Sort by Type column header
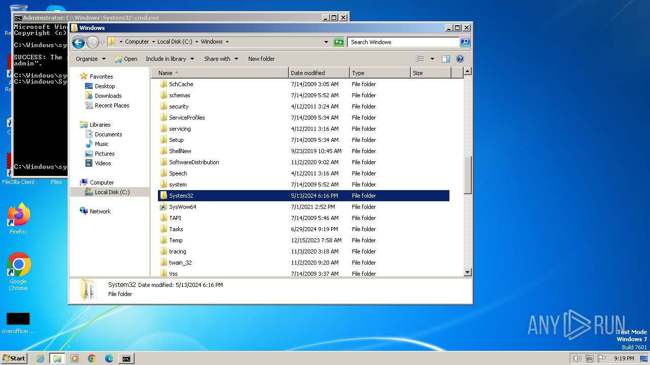The image size is (650, 365). 380,73
